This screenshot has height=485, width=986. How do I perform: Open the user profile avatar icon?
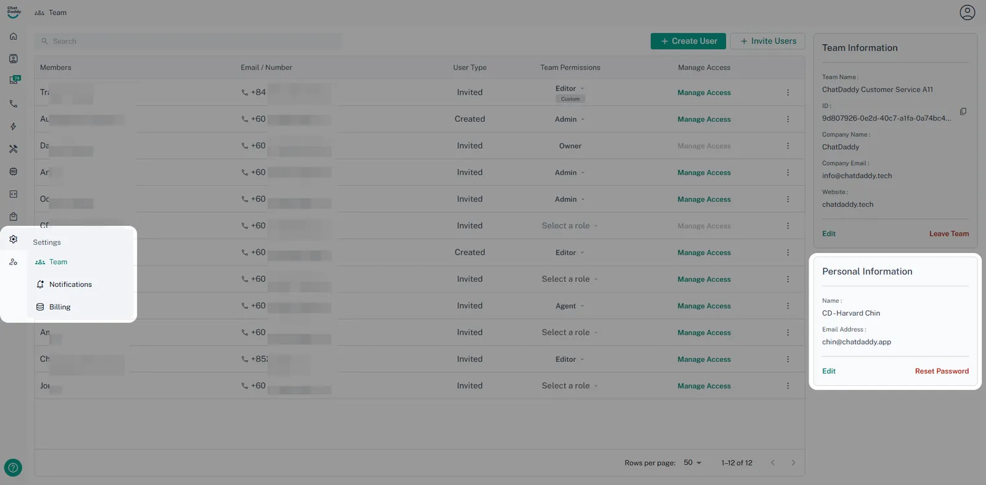[967, 12]
